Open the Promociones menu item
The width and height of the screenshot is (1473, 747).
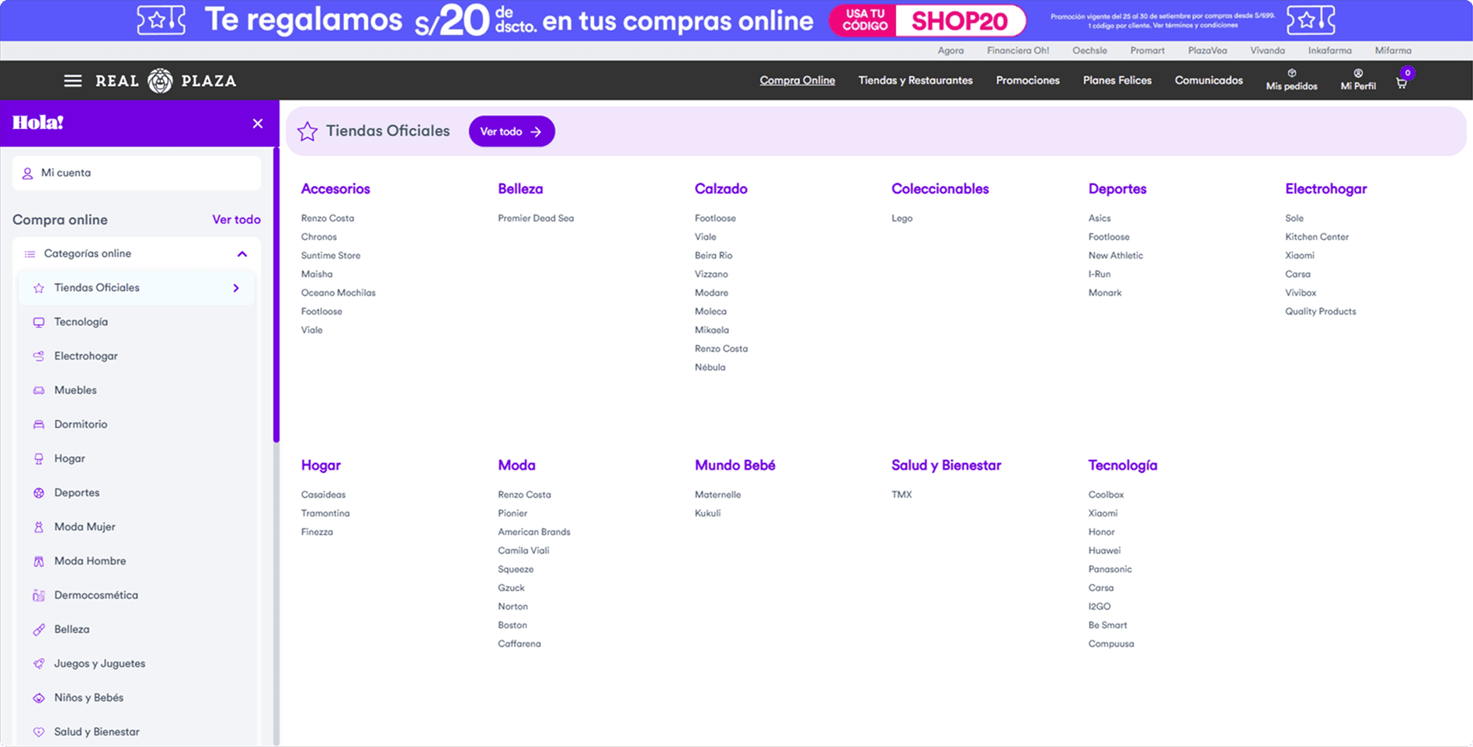[1027, 80]
